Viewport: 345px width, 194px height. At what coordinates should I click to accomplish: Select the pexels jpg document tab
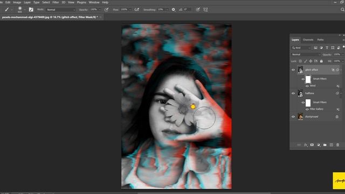(50, 17)
